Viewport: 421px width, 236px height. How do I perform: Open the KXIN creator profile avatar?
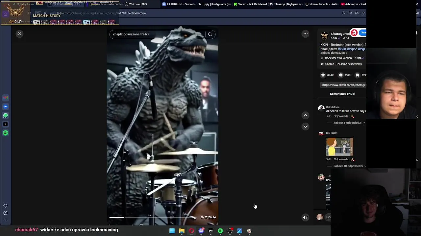(x=324, y=35)
